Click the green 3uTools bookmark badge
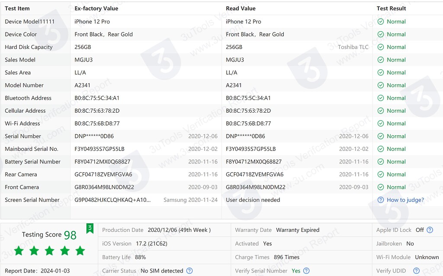The height and width of the screenshot is (276, 443). tap(90, 228)
